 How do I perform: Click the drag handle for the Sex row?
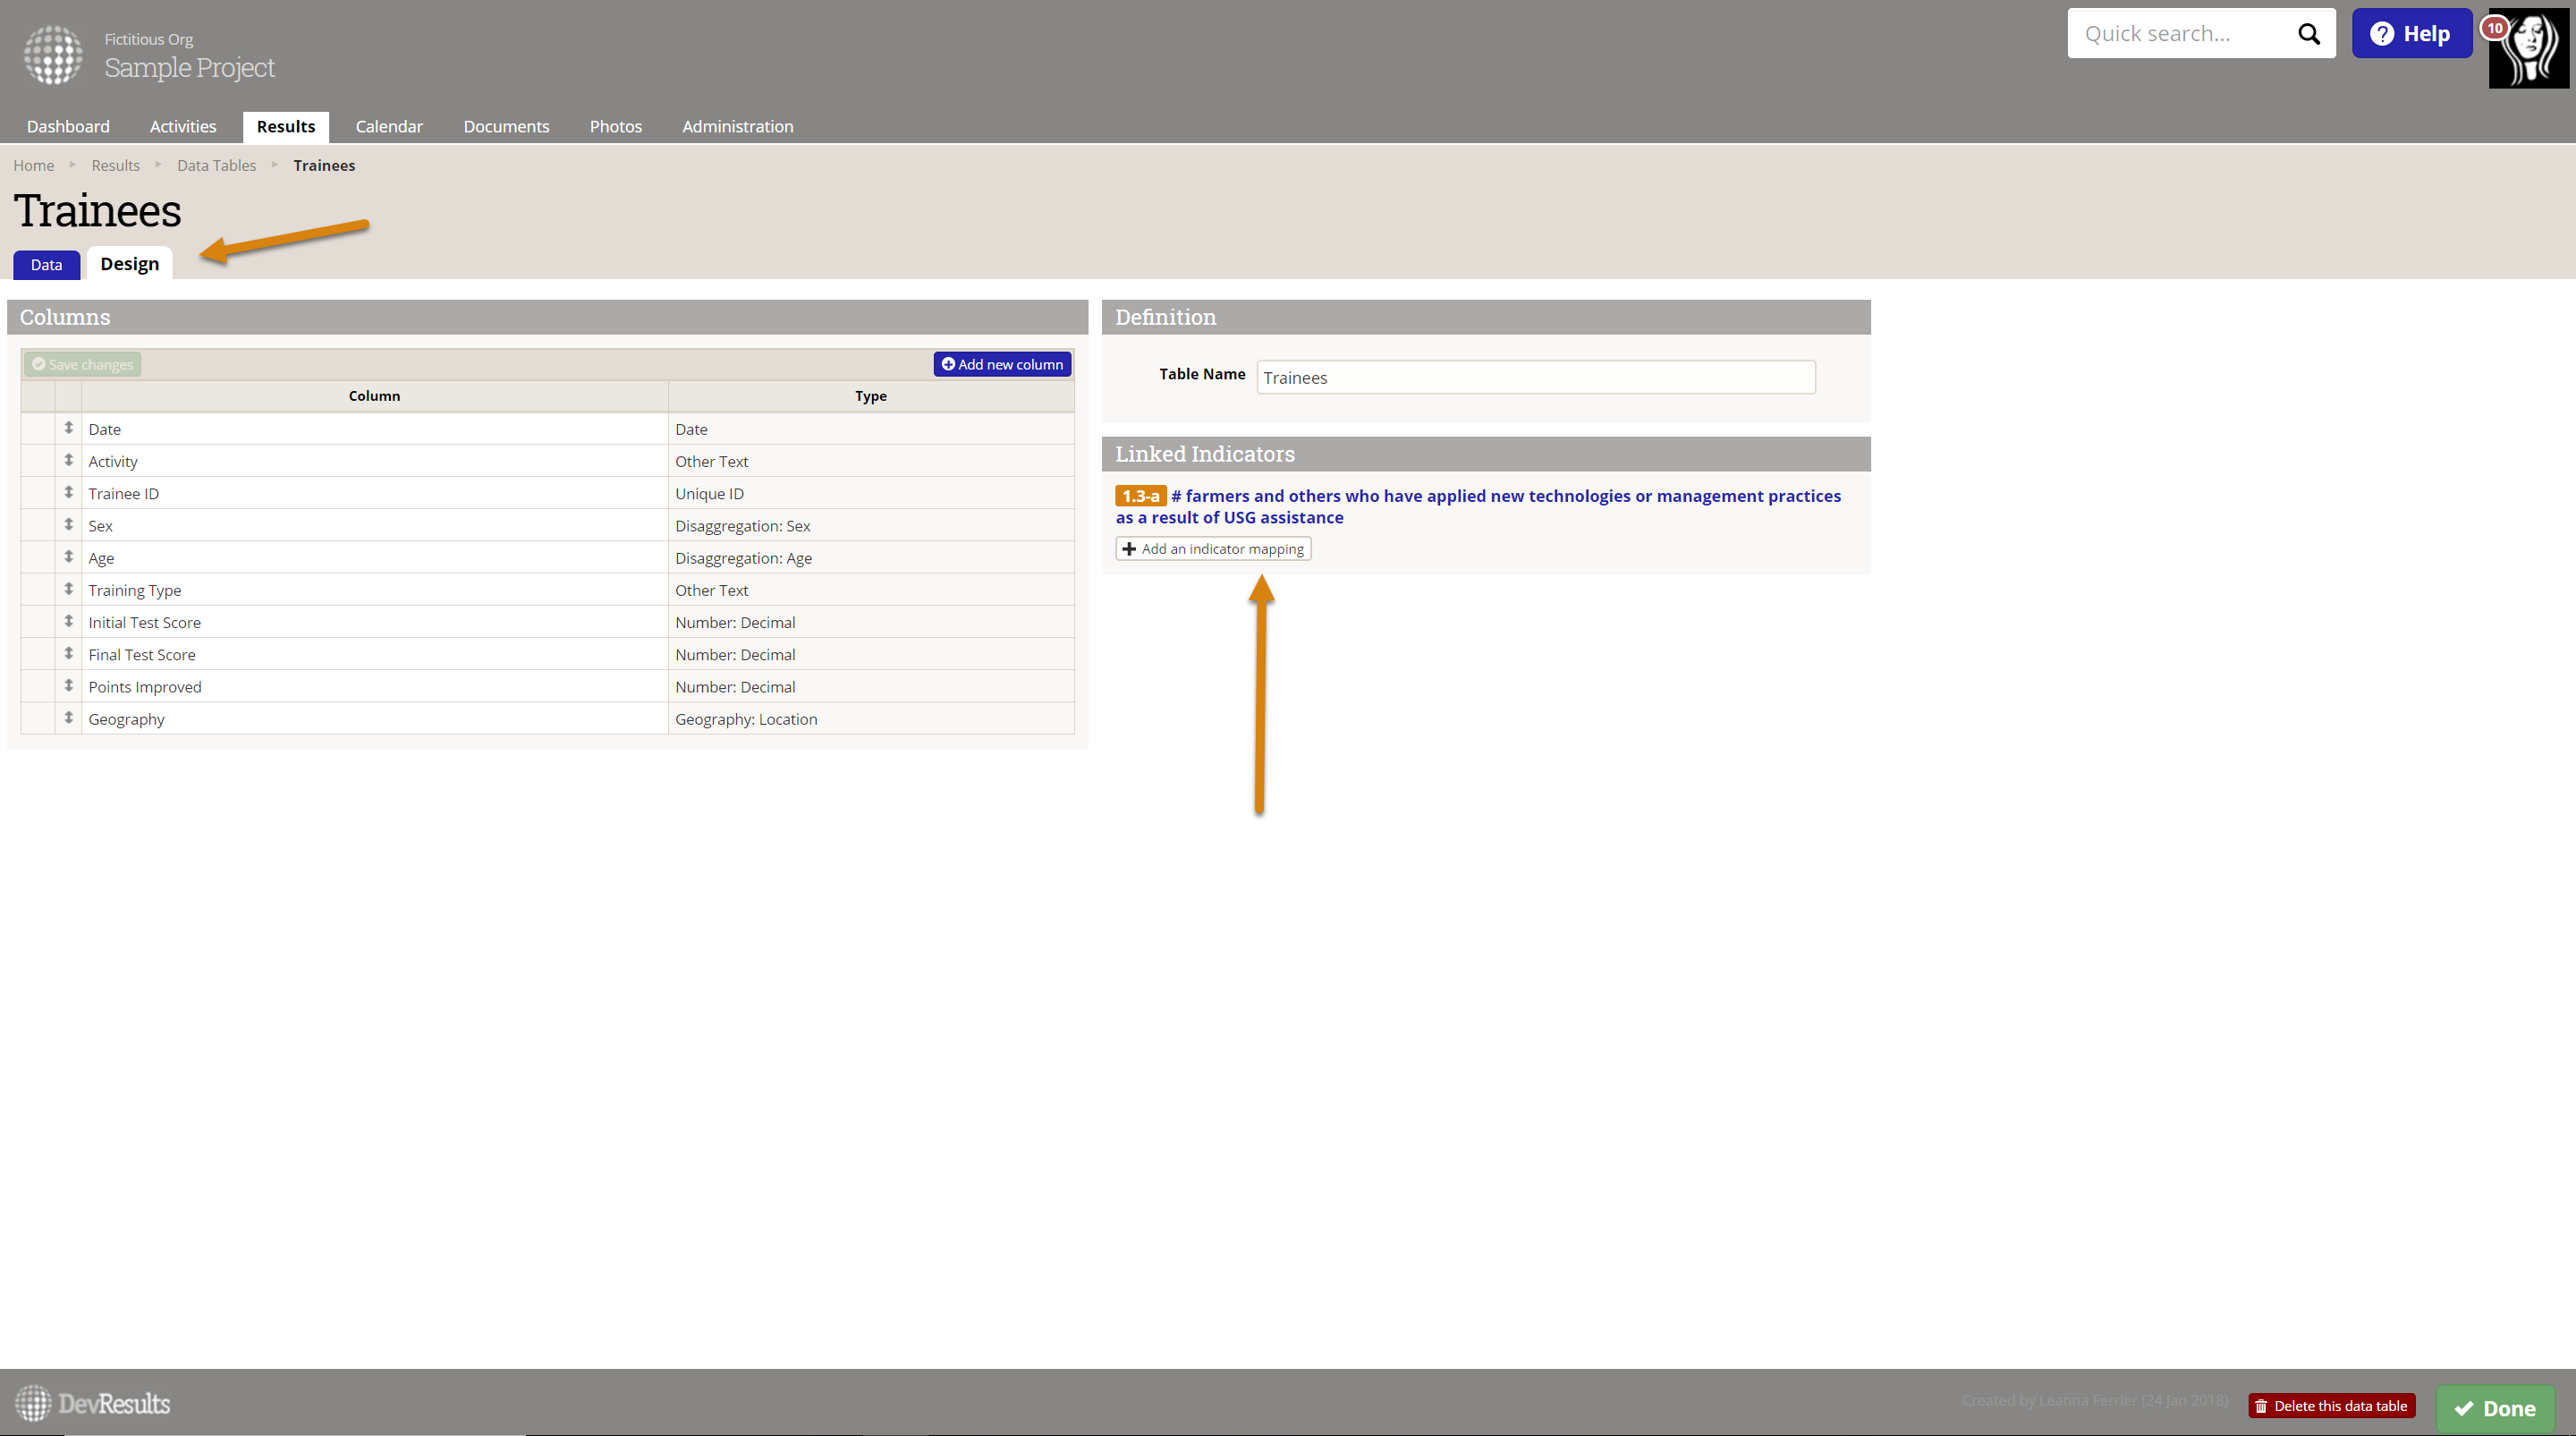(69, 525)
